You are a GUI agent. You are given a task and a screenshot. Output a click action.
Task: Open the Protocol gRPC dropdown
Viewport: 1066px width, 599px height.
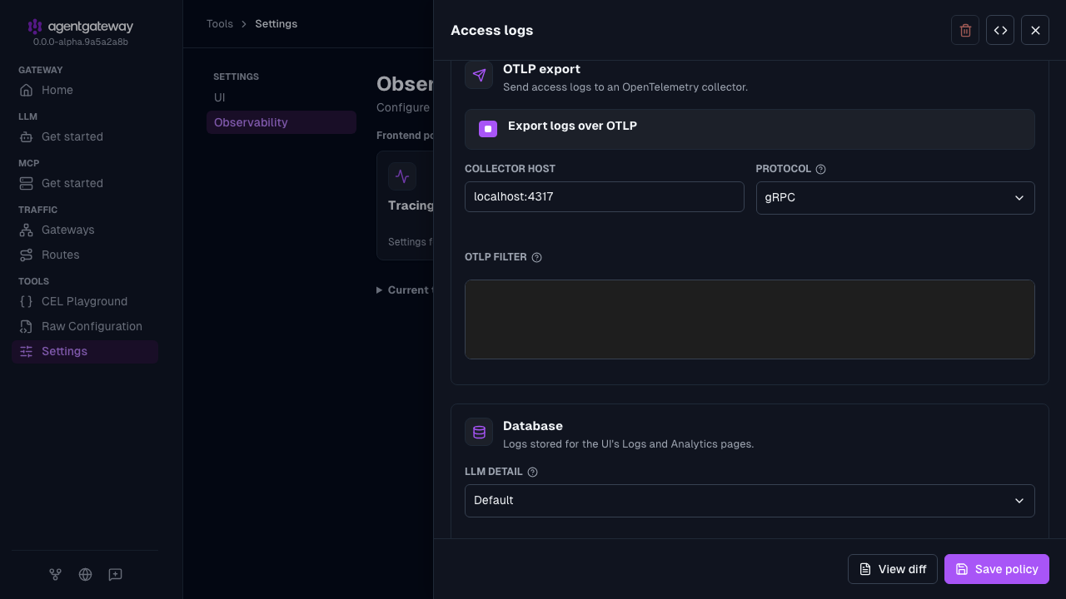click(895, 198)
